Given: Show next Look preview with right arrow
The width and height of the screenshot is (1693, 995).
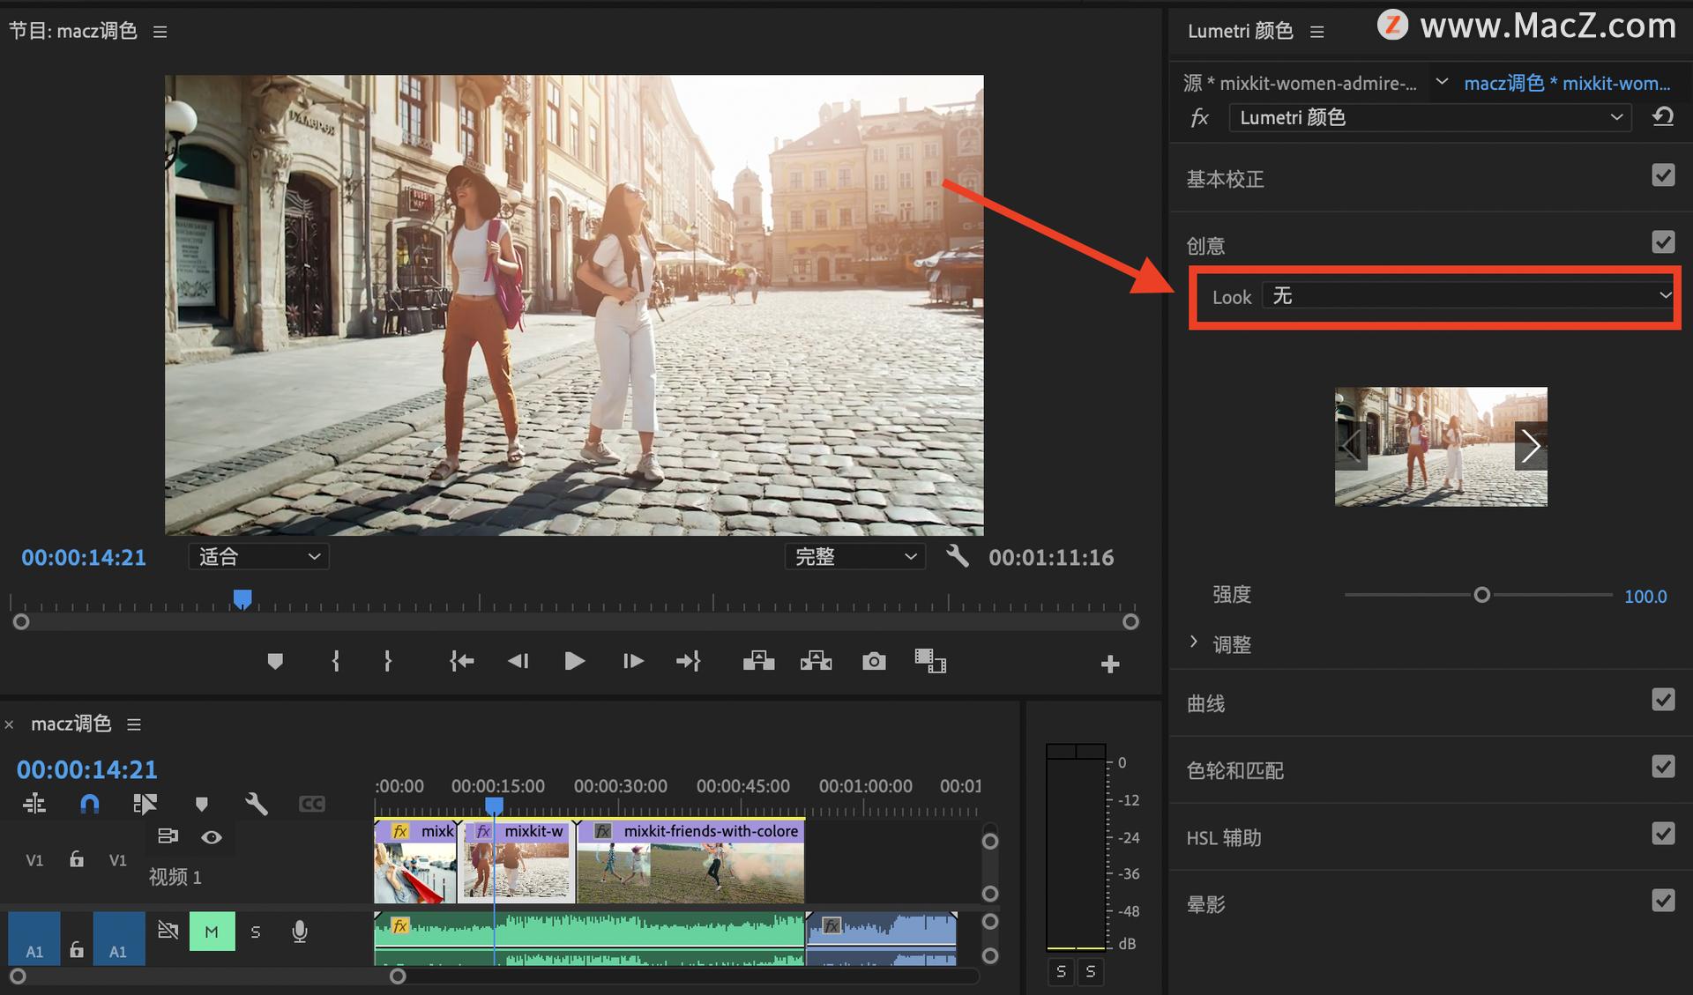Looking at the screenshot, I should point(1531,445).
